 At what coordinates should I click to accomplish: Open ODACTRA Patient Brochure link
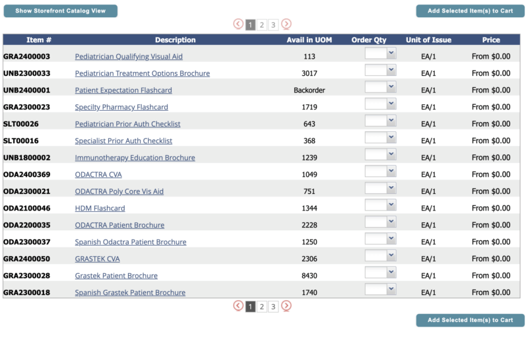click(119, 225)
